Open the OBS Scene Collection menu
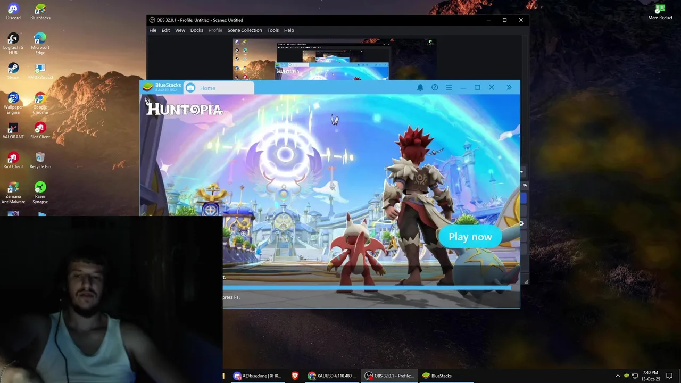Viewport: 681px width, 383px height. point(245,30)
